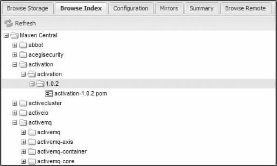Open the Browse Remote tab
This screenshot has height=166, width=277.
pyautogui.click(x=245, y=8)
